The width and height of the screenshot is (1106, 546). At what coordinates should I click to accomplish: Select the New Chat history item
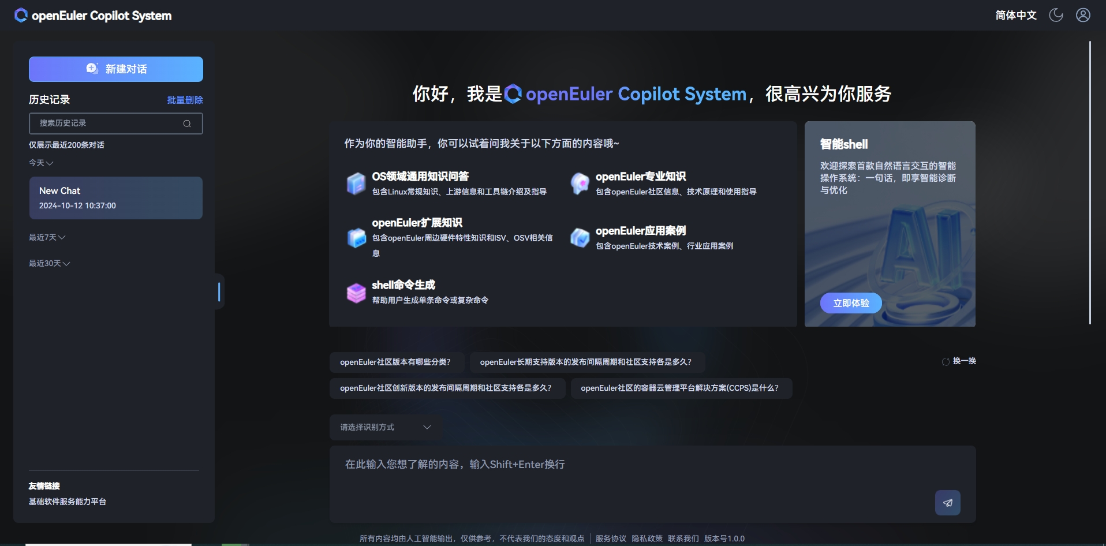[115, 198]
